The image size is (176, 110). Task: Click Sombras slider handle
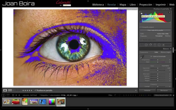[158, 76]
